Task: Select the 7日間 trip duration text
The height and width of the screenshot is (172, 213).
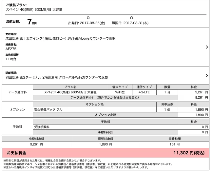Action: click(x=32, y=22)
